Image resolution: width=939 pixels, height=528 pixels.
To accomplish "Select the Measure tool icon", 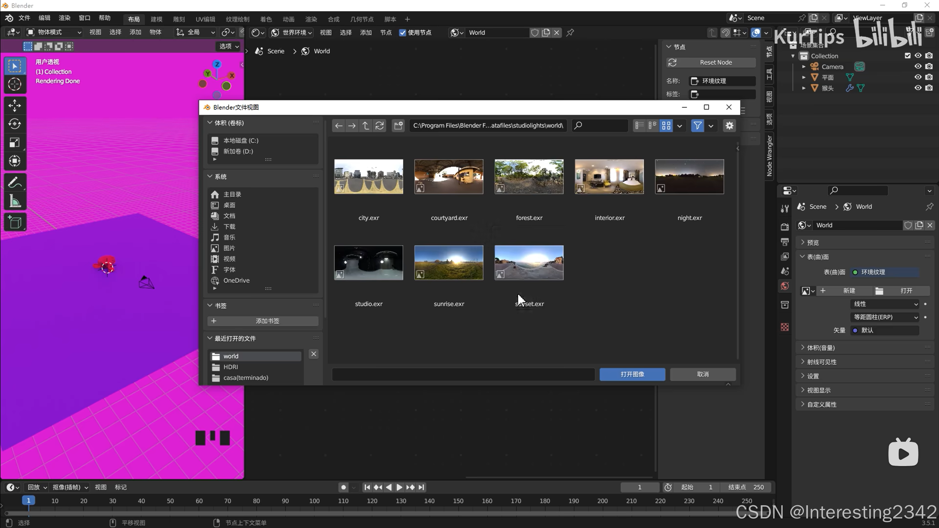I will [x=15, y=201].
